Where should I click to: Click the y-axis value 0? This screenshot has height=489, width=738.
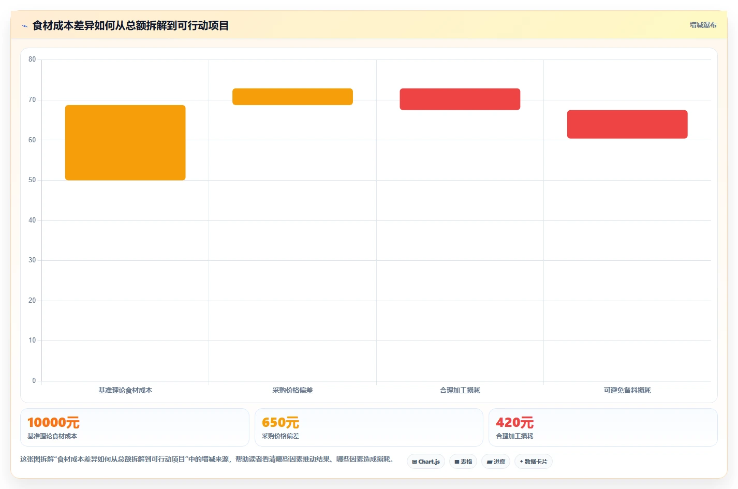34,381
